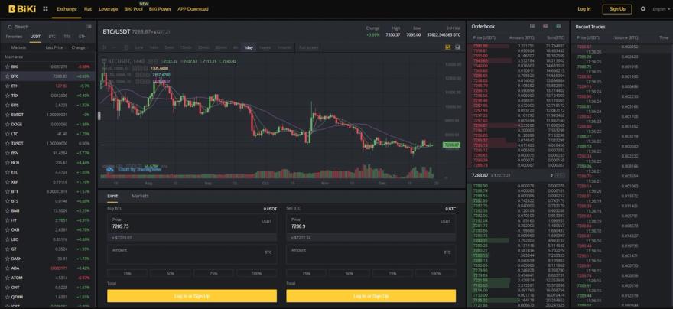The height and width of the screenshot is (309, 673).
Task: Select the 1day chart interval
Action: 249,47
